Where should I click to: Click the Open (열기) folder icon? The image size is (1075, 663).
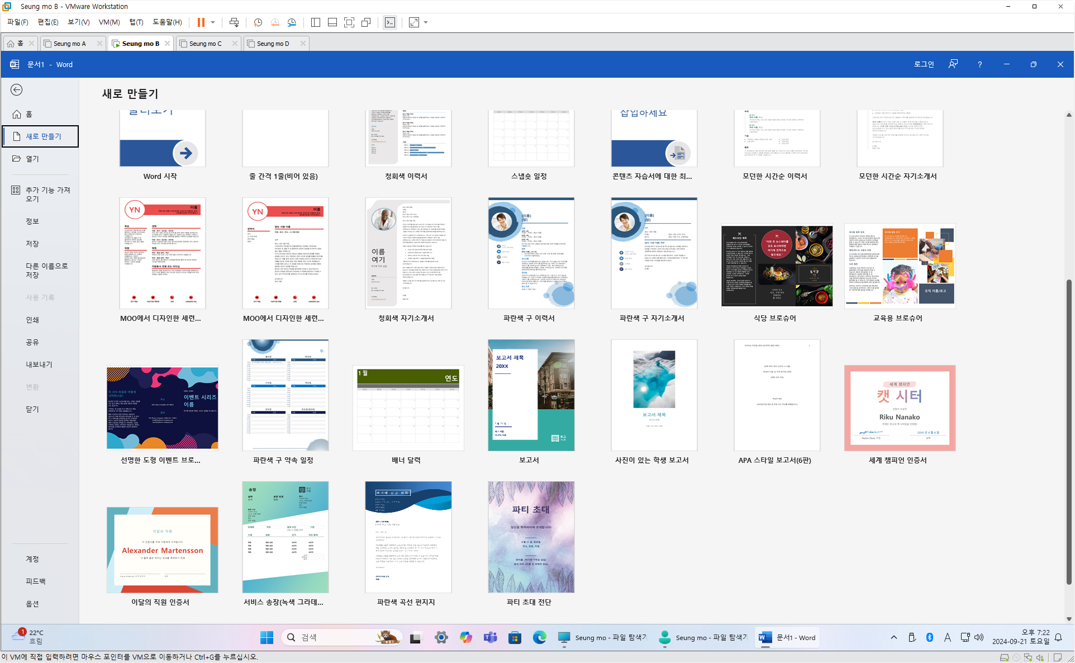(x=17, y=159)
